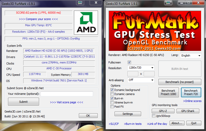Click the BURN-IN test button
This screenshot has height=131, width=206.
[x=180, y=69]
